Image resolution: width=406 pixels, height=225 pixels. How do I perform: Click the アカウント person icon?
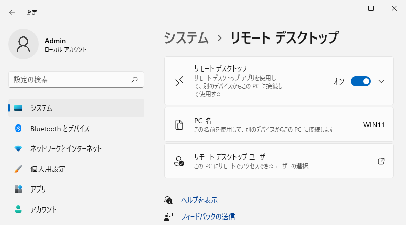(18, 209)
